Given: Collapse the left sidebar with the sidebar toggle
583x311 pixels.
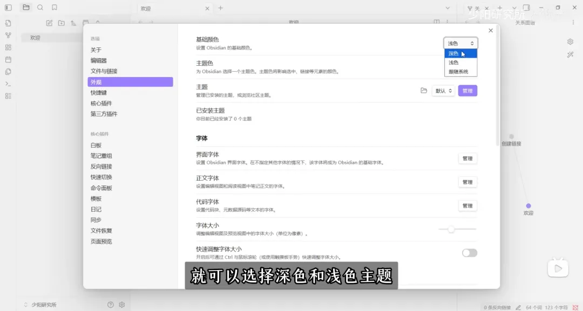Looking at the screenshot, I should pos(8,8).
